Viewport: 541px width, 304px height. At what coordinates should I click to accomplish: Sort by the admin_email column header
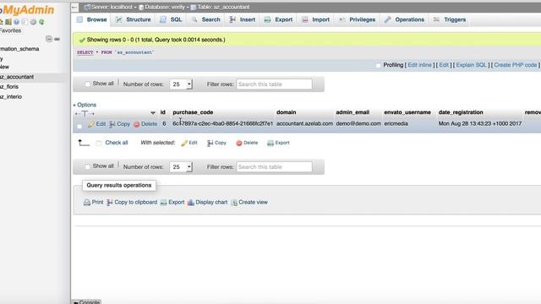[x=352, y=112]
